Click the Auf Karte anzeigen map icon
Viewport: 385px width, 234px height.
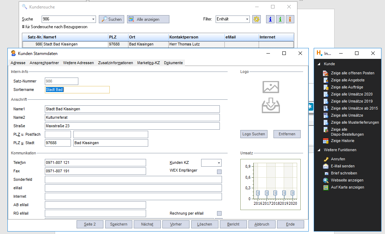point(326,187)
